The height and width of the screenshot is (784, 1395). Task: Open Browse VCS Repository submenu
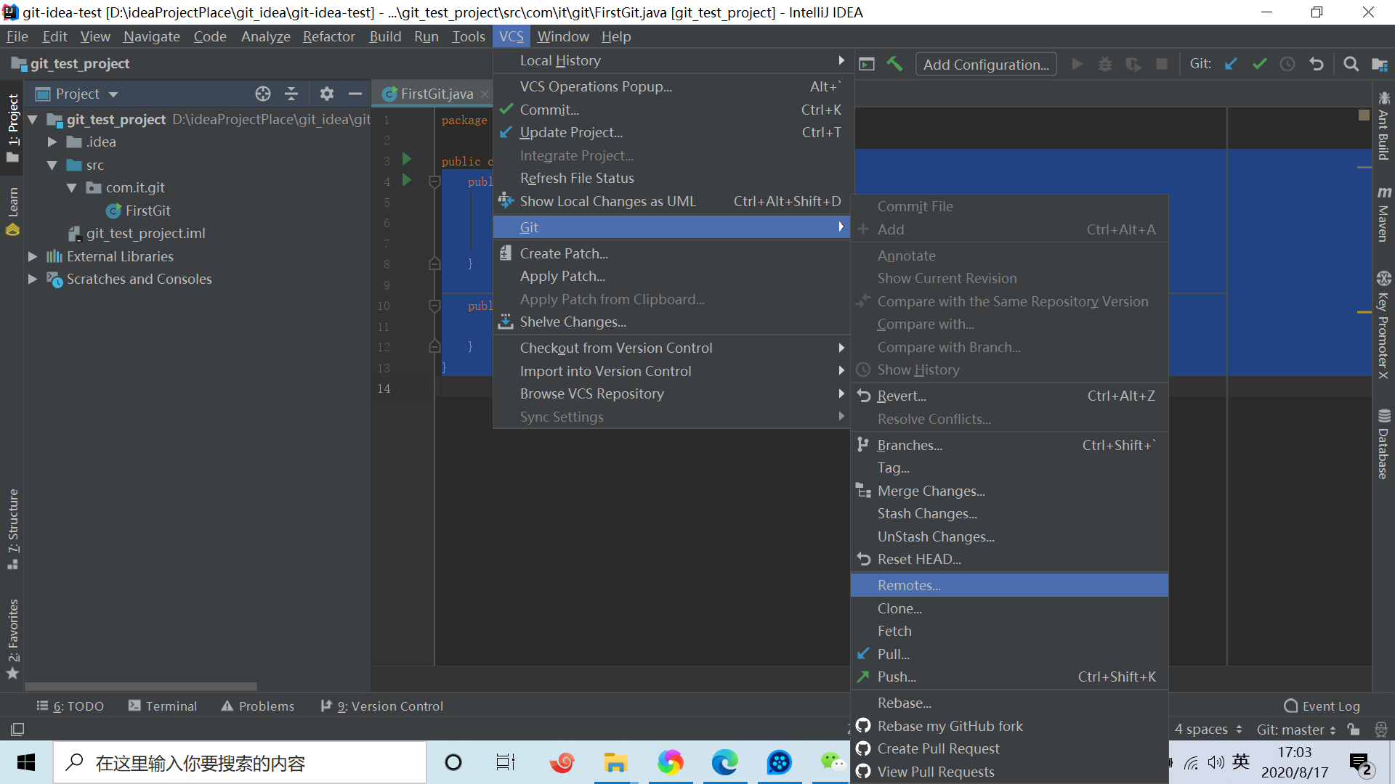click(672, 393)
